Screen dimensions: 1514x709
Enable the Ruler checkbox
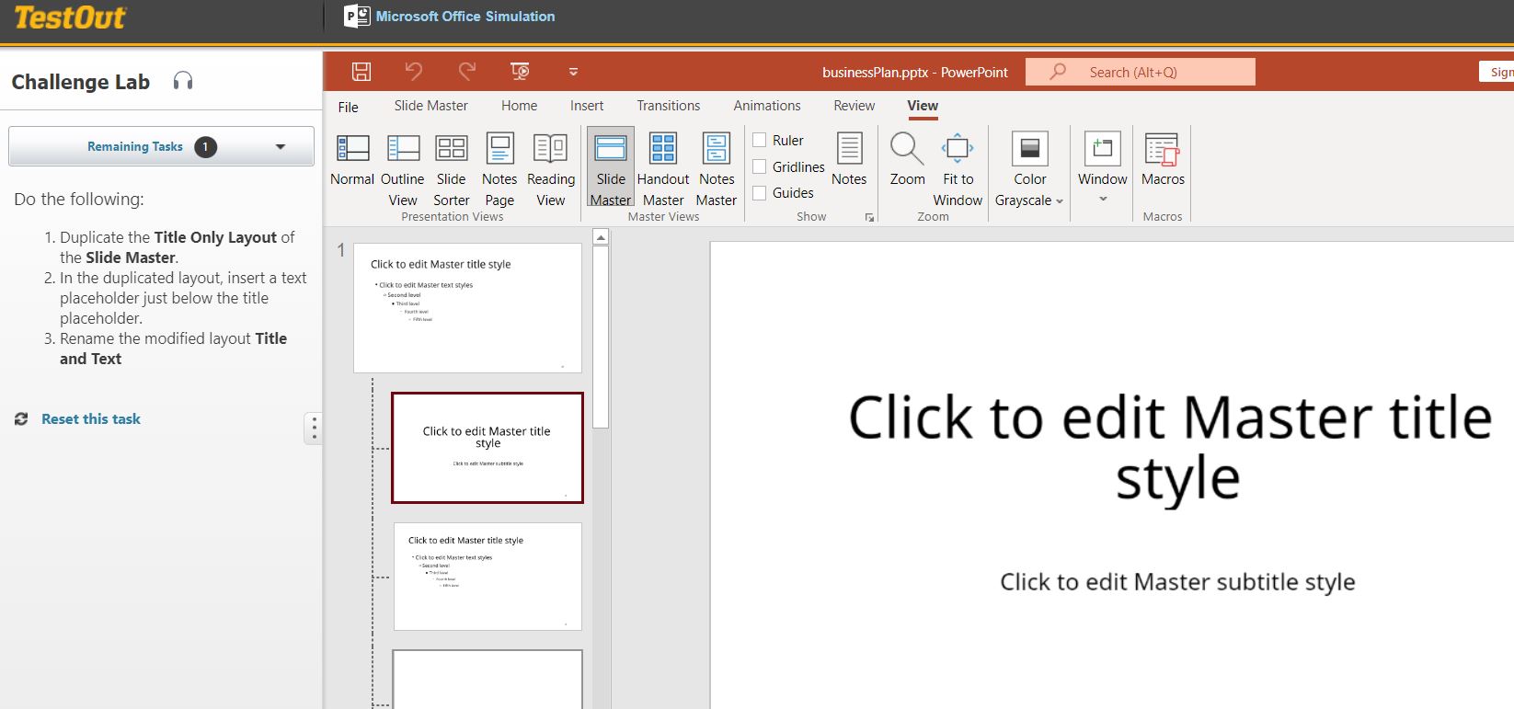(760, 140)
